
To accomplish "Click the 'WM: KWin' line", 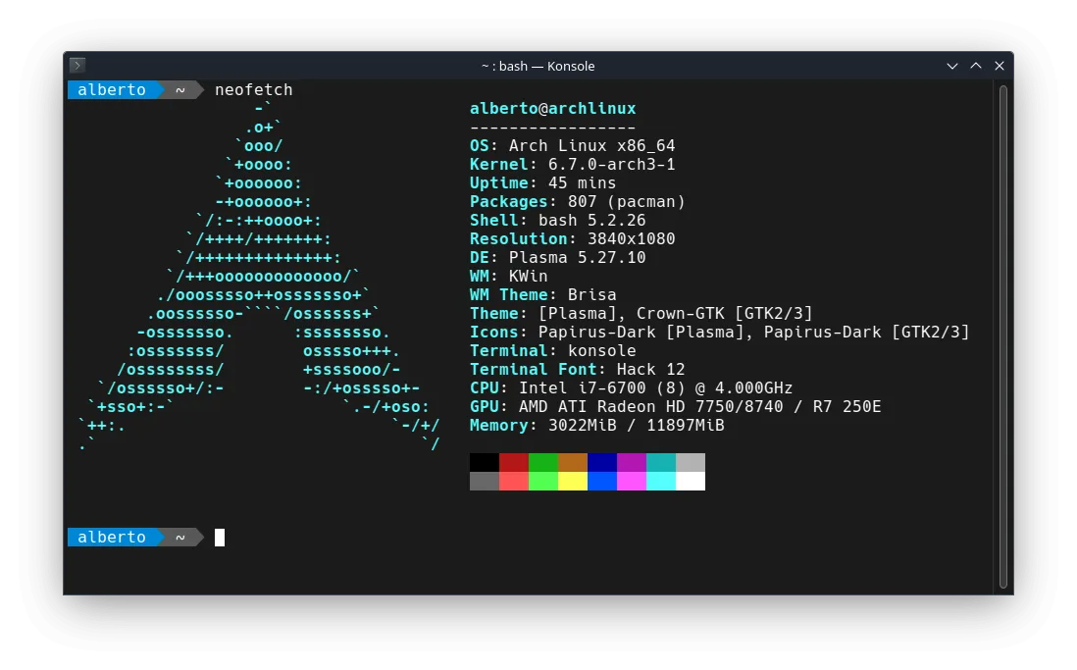I will pyautogui.click(x=509, y=276).
